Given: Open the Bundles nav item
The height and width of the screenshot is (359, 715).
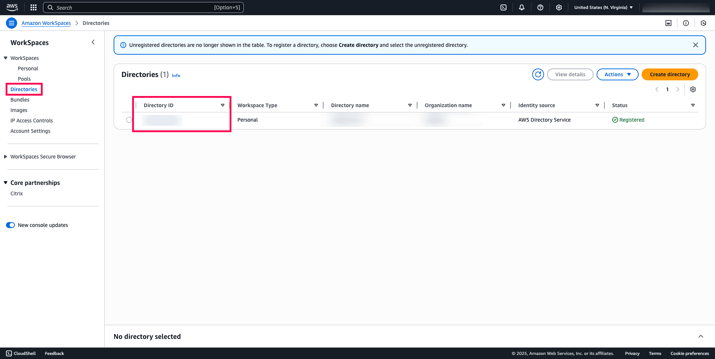Looking at the screenshot, I should click(x=20, y=100).
